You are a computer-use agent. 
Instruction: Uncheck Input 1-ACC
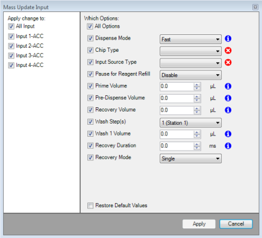pos(11,36)
